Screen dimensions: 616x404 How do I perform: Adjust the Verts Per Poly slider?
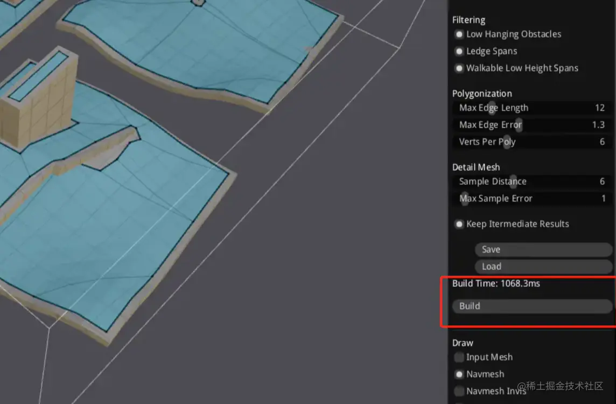click(533, 142)
